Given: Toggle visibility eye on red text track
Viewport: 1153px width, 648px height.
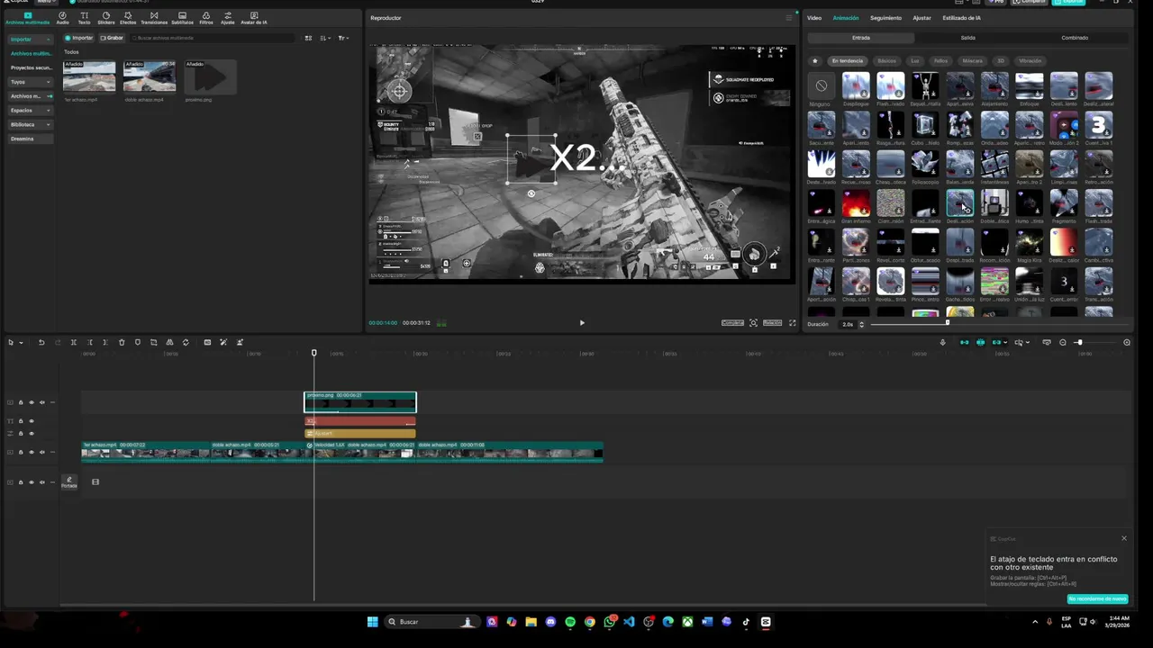Looking at the screenshot, I should click(x=32, y=420).
